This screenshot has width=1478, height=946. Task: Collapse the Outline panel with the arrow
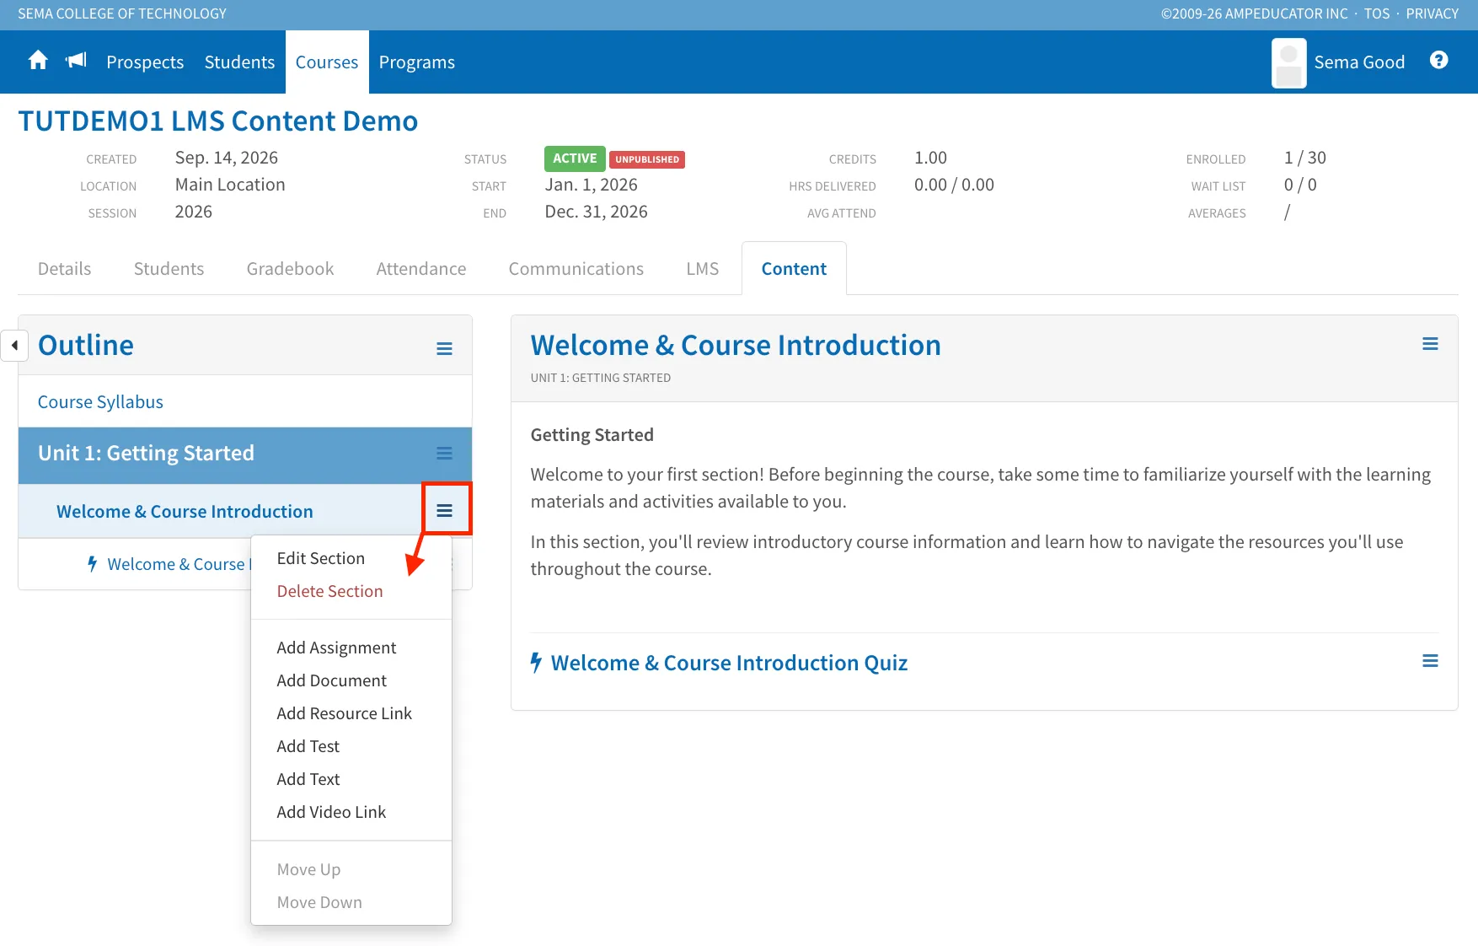point(14,345)
